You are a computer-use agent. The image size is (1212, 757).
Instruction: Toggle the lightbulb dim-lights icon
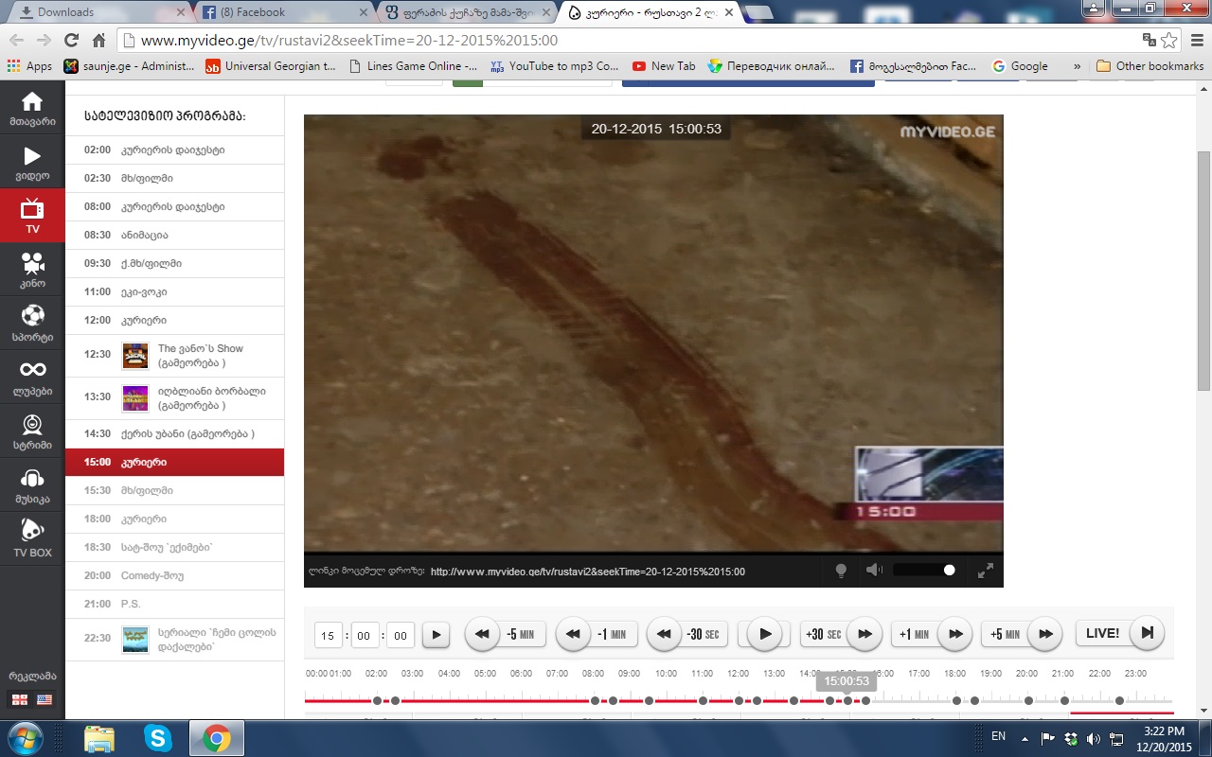tap(840, 570)
